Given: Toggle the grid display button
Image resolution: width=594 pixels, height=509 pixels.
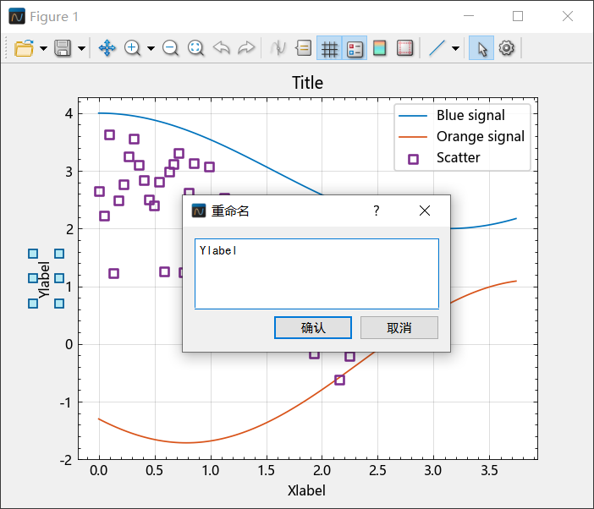Looking at the screenshot, I should [329, 48].
